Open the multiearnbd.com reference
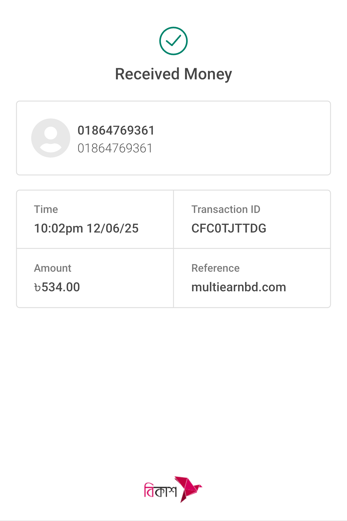The width and height of the screenshot is (347, 521). click(x=238, y=287)
